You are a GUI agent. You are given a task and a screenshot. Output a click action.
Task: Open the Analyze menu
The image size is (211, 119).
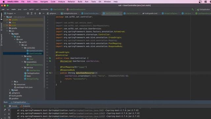[x=61, y=2]
